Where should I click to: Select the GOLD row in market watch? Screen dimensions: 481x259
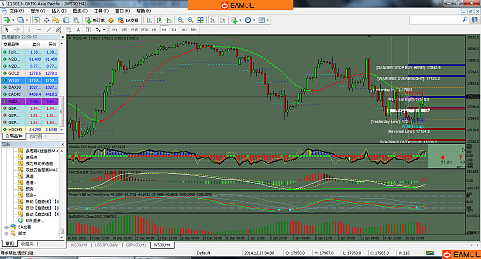point(14,73)
